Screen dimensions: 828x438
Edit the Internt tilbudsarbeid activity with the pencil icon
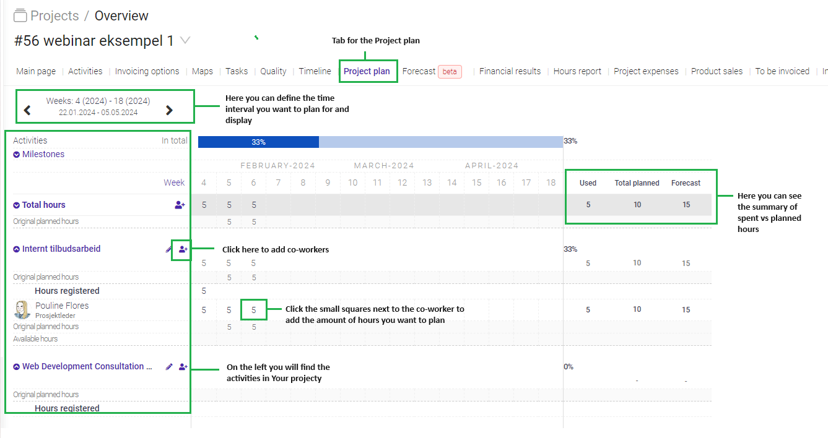169,249
